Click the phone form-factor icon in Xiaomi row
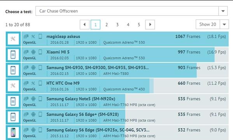Image resolution: width=233 pixels, height=140 pixels. click(x=40, y=52)
